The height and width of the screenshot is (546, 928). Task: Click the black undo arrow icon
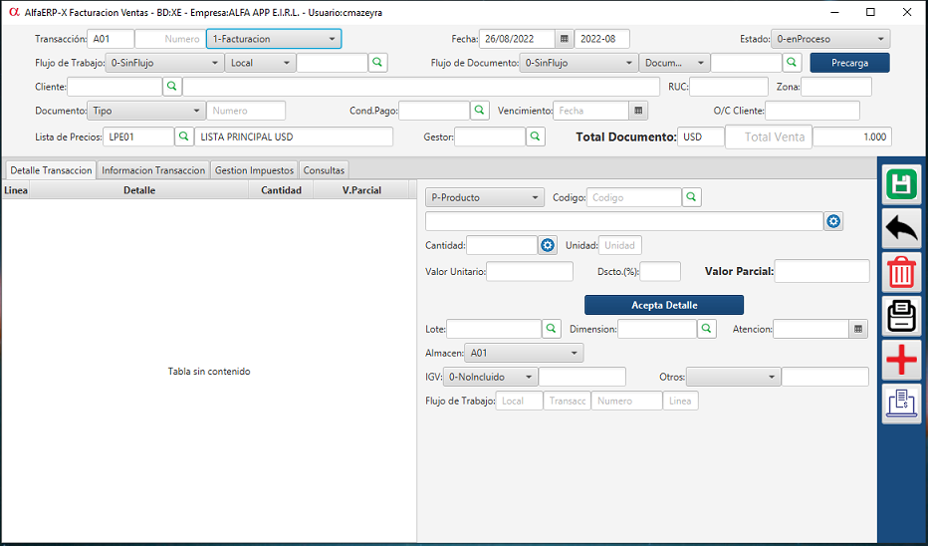coord(901,229)
